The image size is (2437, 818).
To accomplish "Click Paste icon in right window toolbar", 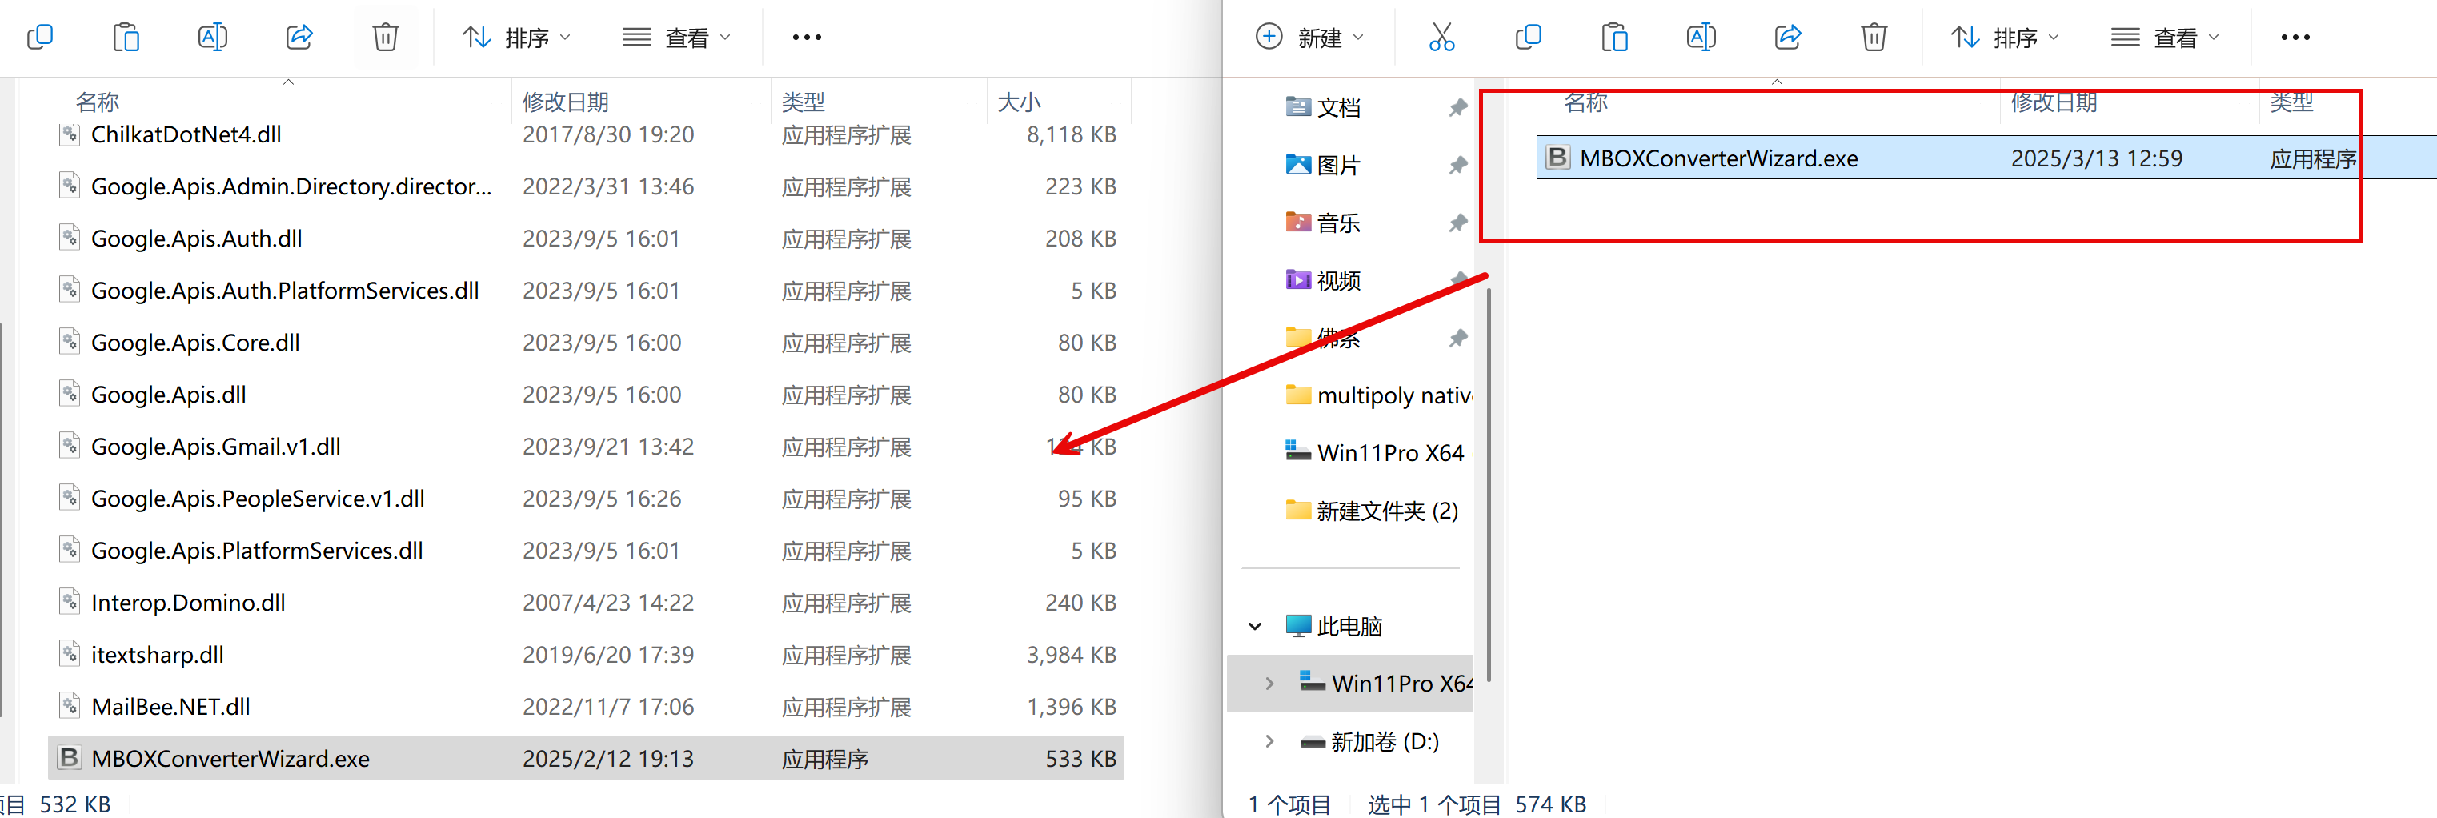I will point(1614,38).
